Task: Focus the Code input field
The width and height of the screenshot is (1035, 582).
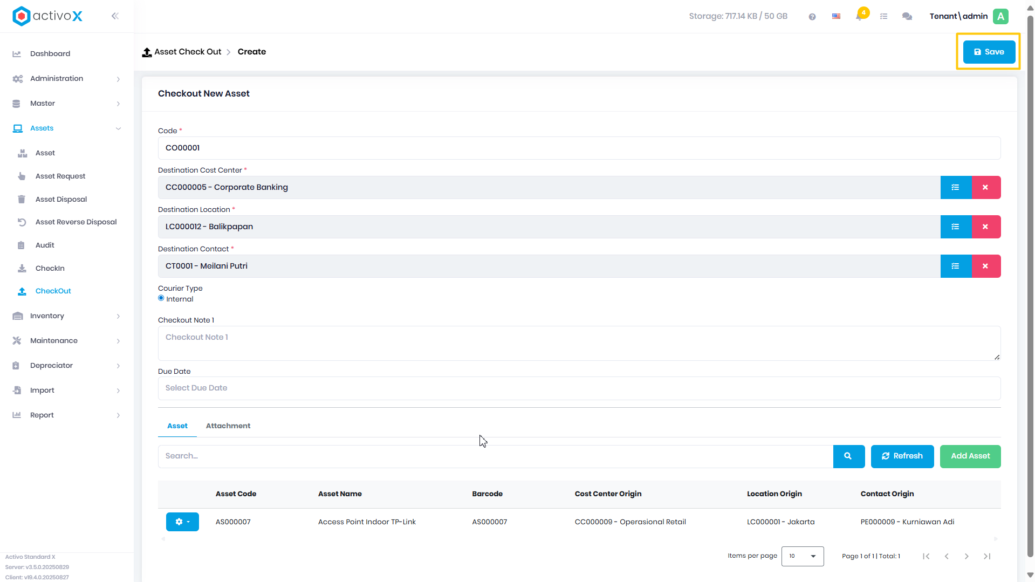Action: coord(579,148)
